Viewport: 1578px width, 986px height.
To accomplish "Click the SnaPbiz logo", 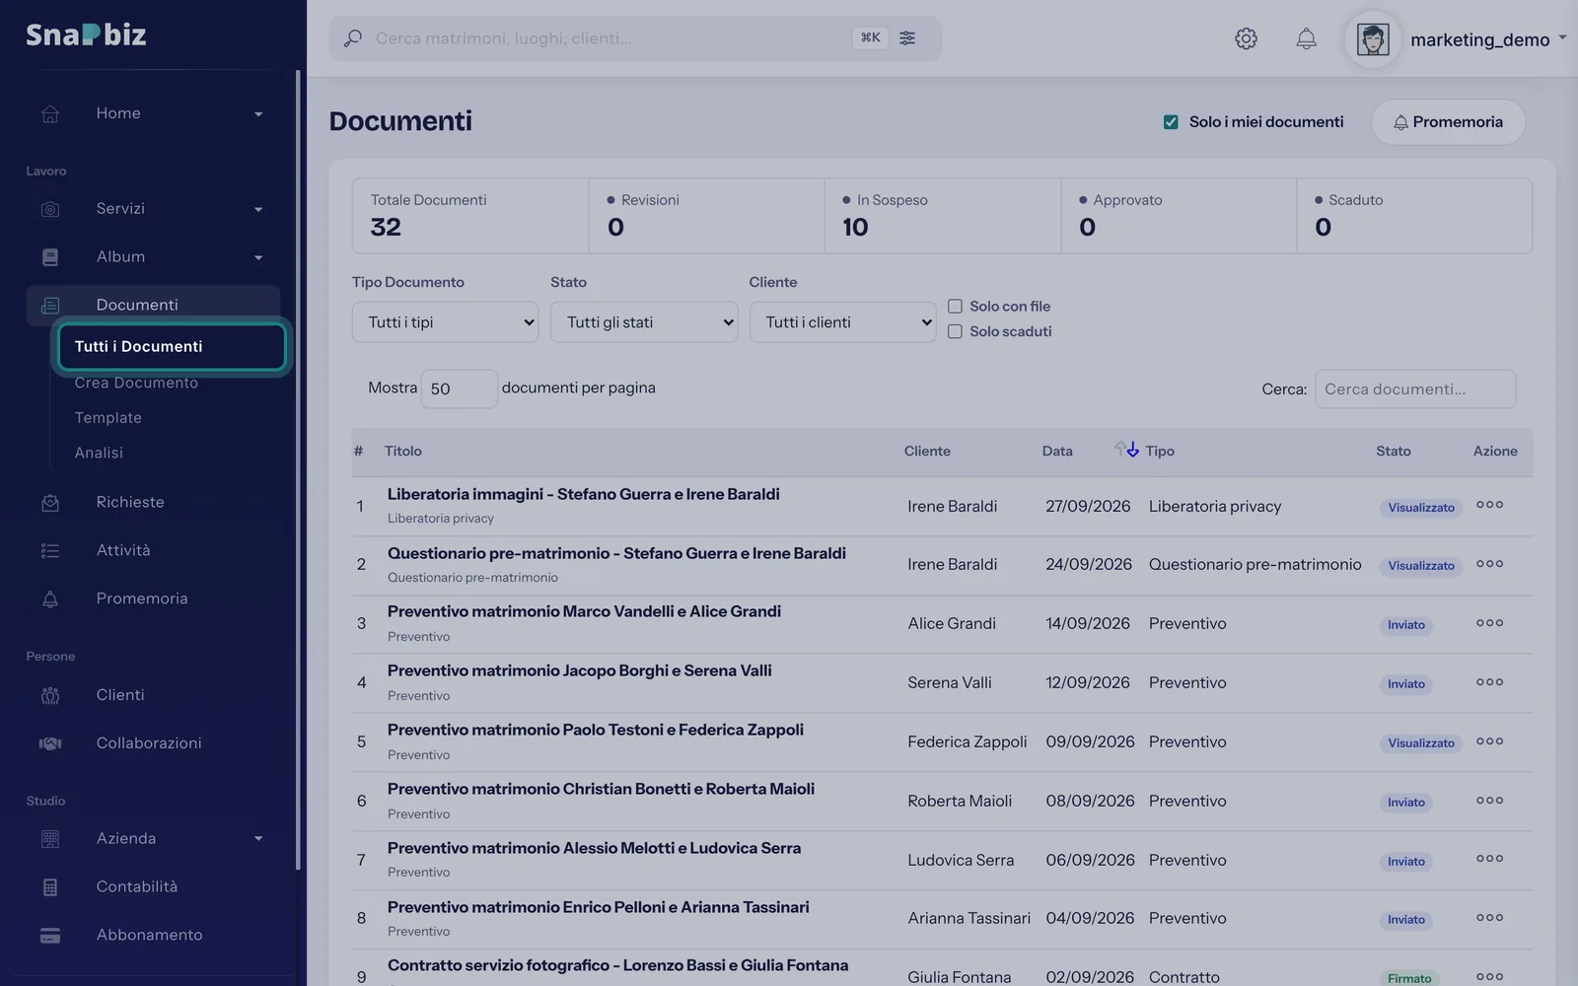I will click(x=86, y=35).
